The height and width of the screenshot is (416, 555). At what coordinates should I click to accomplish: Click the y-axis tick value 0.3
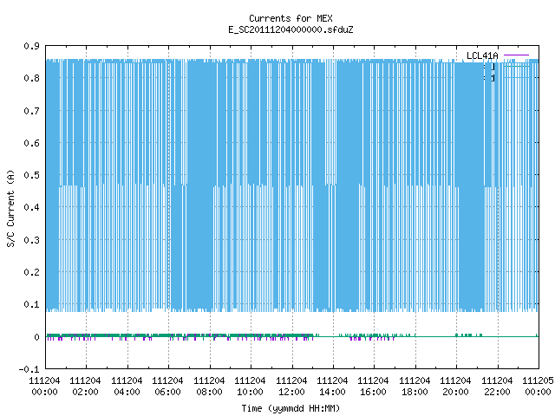31,240
